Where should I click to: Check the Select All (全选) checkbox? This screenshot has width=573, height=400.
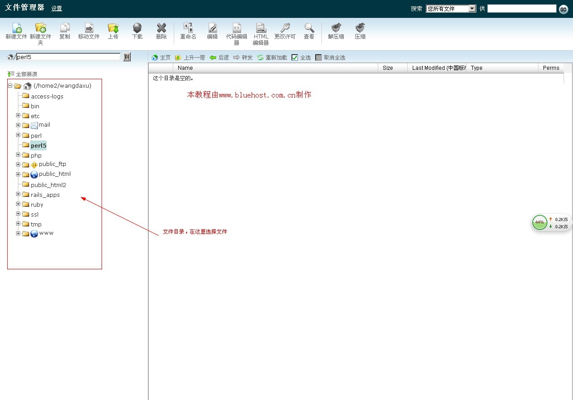click(x=295, y=58)
